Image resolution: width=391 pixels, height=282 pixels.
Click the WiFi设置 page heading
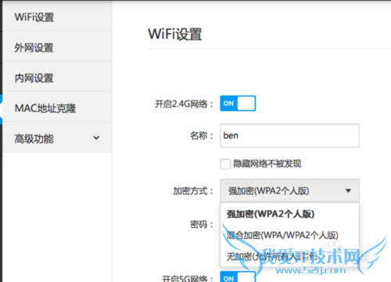coord(175,34)
